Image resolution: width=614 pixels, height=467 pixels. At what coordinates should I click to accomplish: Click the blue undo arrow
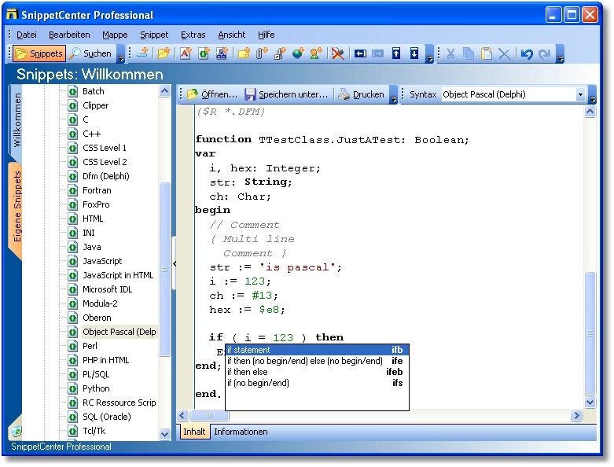pos(527,53)
